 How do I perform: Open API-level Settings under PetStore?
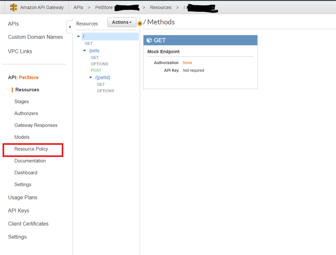point(23,185)
